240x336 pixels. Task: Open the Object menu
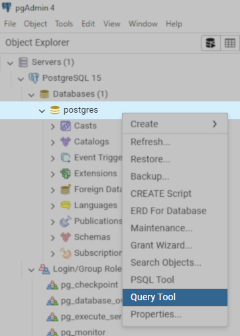(35, 24)
